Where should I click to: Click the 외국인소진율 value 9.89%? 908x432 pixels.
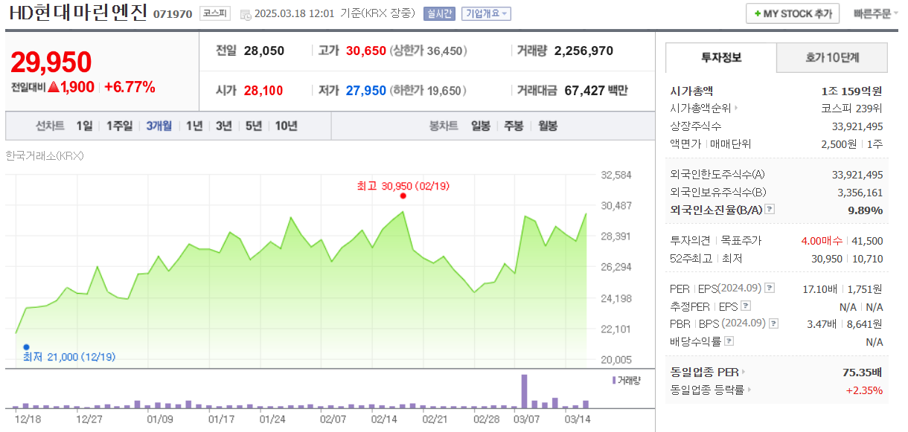(x=866, y=210)
